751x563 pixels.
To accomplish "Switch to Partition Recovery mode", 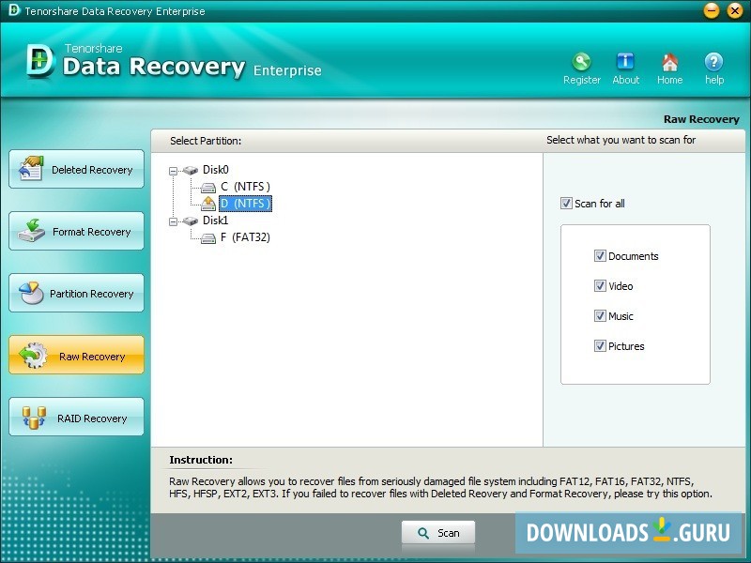I will [76, 293].
